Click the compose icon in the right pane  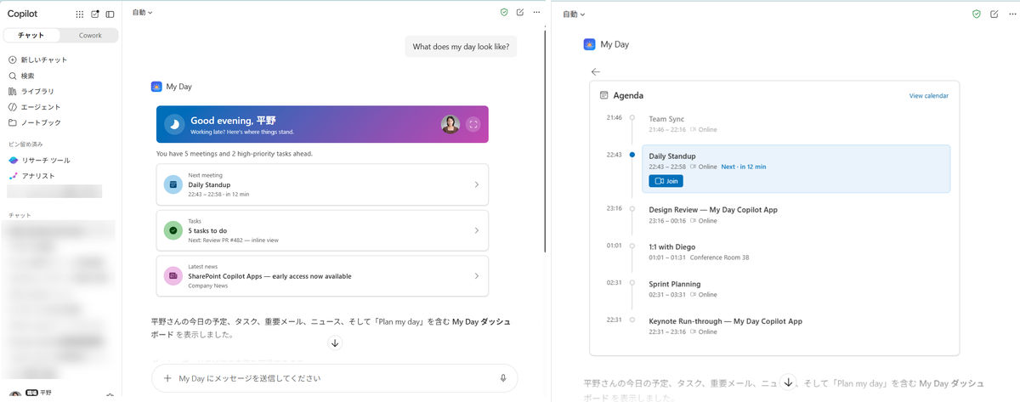(x=994, y=14)
